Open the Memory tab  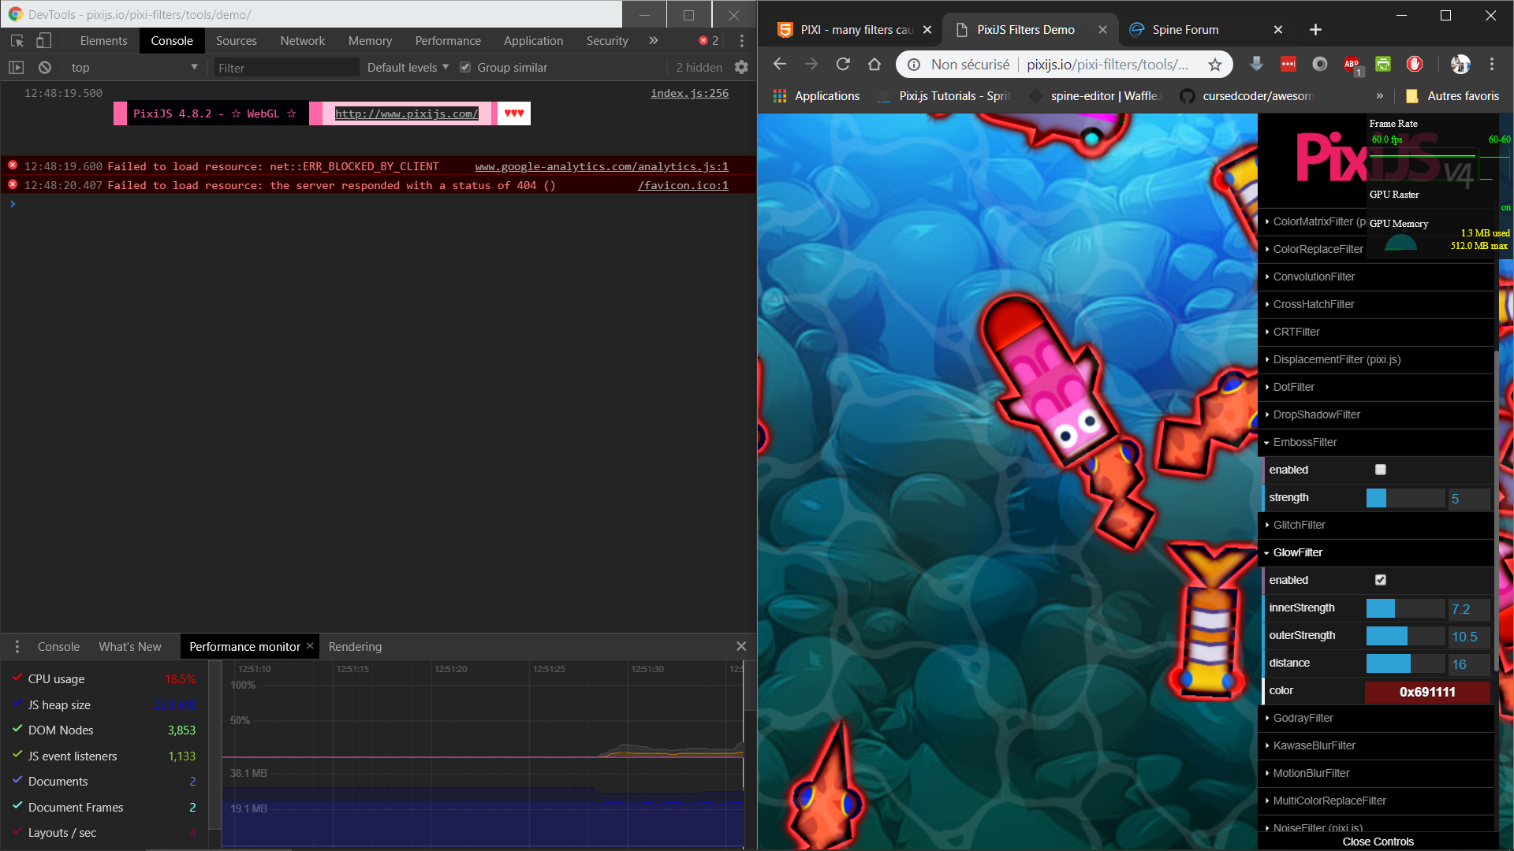(x=370, y=41)
